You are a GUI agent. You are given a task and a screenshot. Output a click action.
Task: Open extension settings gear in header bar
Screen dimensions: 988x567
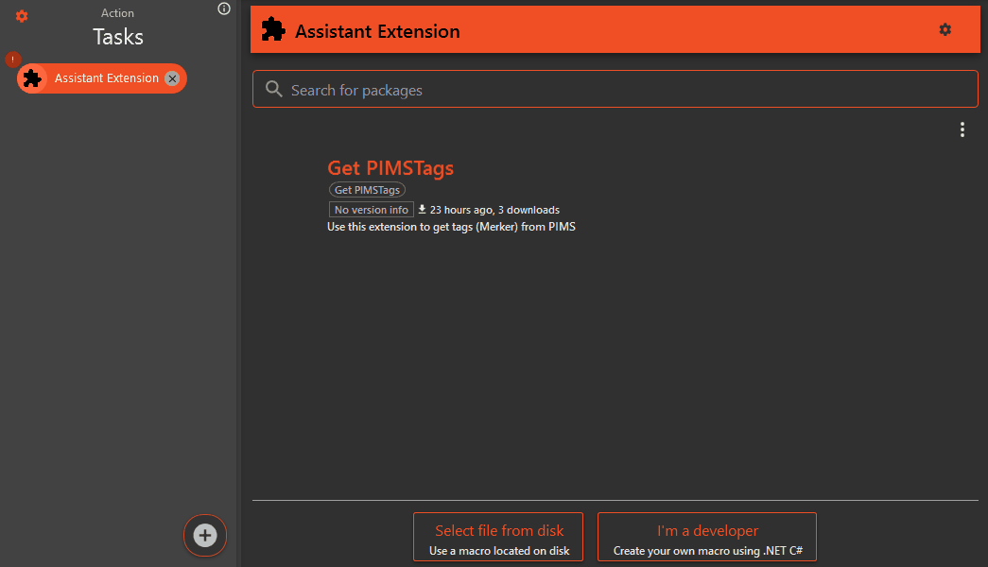point(945,29)
